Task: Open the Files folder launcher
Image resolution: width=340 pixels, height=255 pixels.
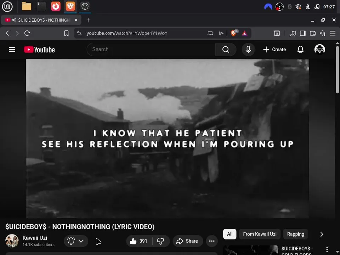Action: point(27,6)
